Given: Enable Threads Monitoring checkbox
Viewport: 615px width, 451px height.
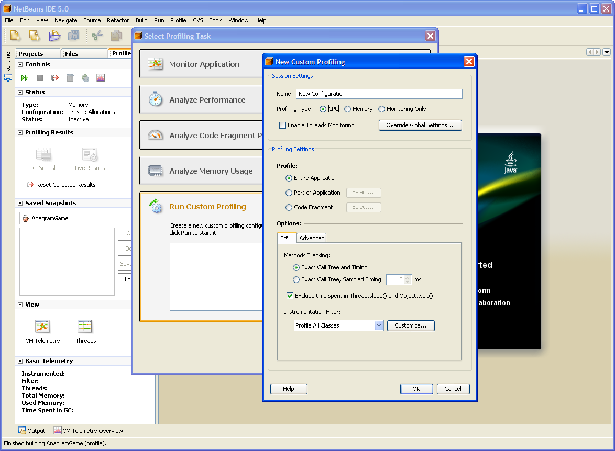Looking at the screenshot, I should 282,126.
